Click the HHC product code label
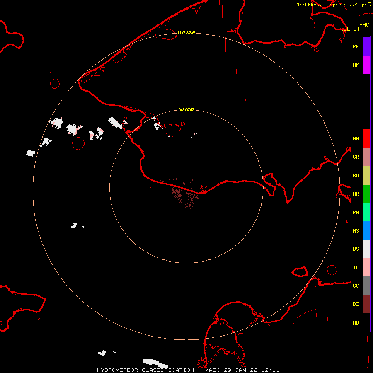 click(364, 25)
